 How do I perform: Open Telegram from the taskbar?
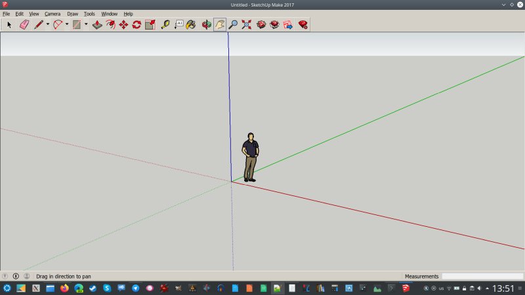135,288
